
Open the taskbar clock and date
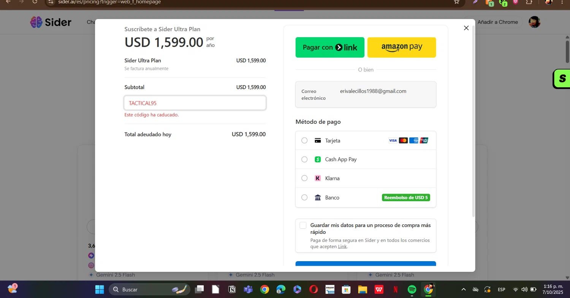coord(553,289)
